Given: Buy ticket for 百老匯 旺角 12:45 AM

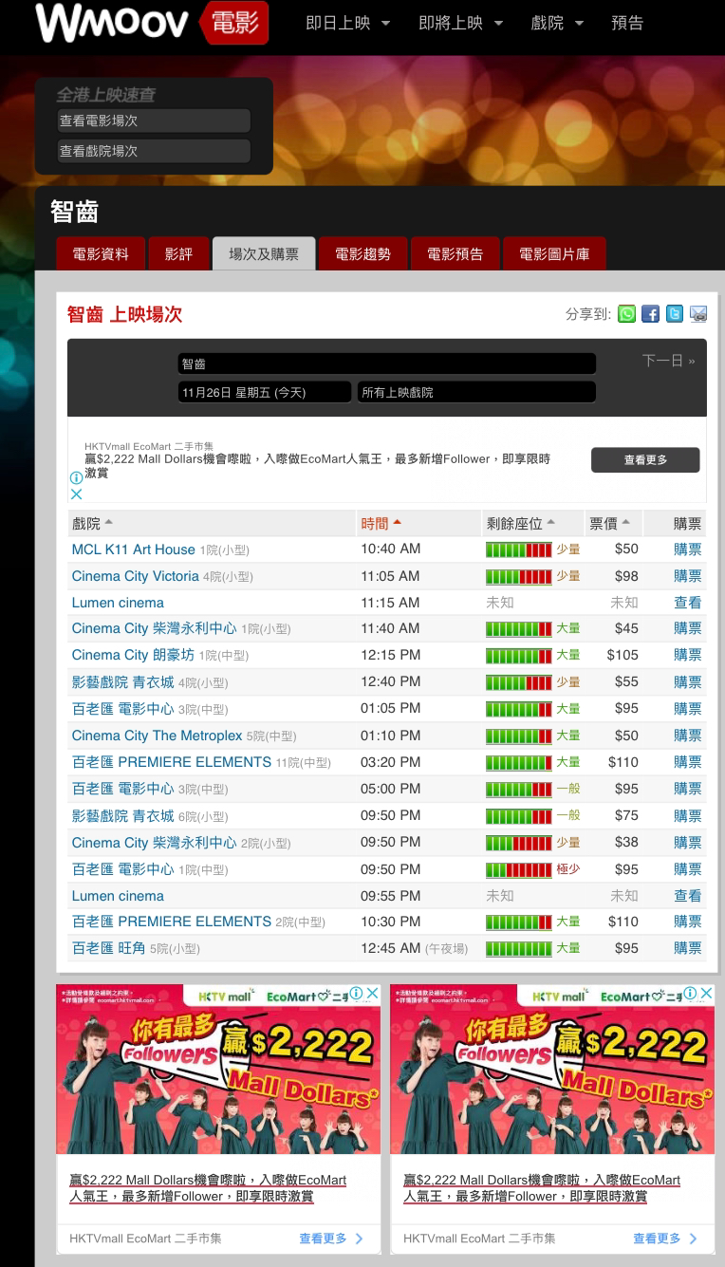Looking at the screenshot, I should tap(688, 948).
